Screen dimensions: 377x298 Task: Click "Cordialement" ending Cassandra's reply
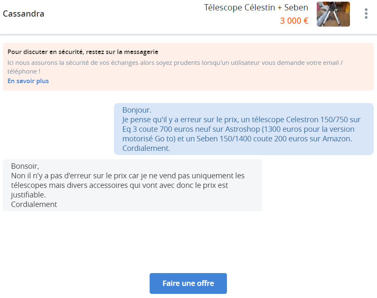pyautogui.click(x=34, y=204)
